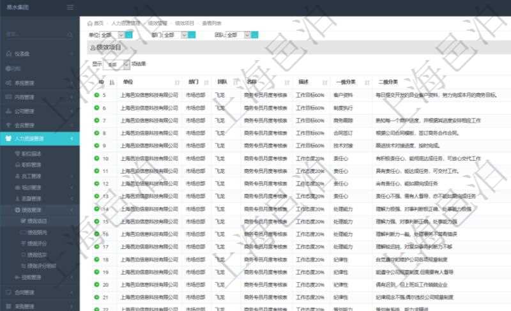
Task: Click green plus icon on row 15
Action: click(x=97, y=222)
